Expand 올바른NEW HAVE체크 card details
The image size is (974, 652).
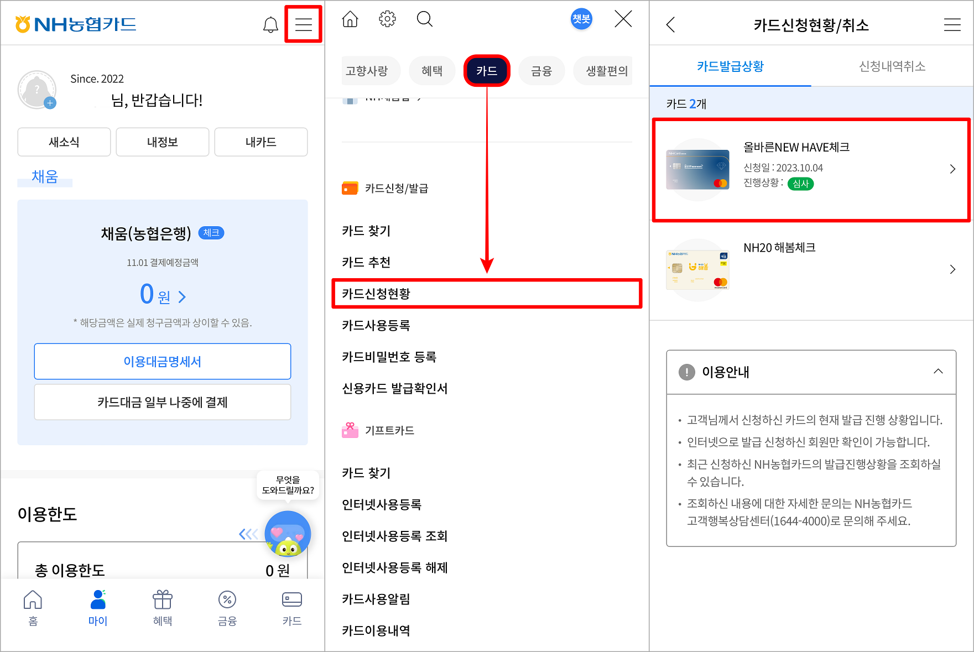pyautogui.click(x=953, y=169)
